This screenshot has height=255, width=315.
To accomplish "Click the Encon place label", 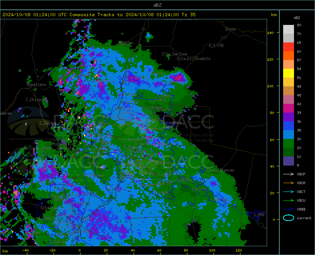I will [231, 29].
